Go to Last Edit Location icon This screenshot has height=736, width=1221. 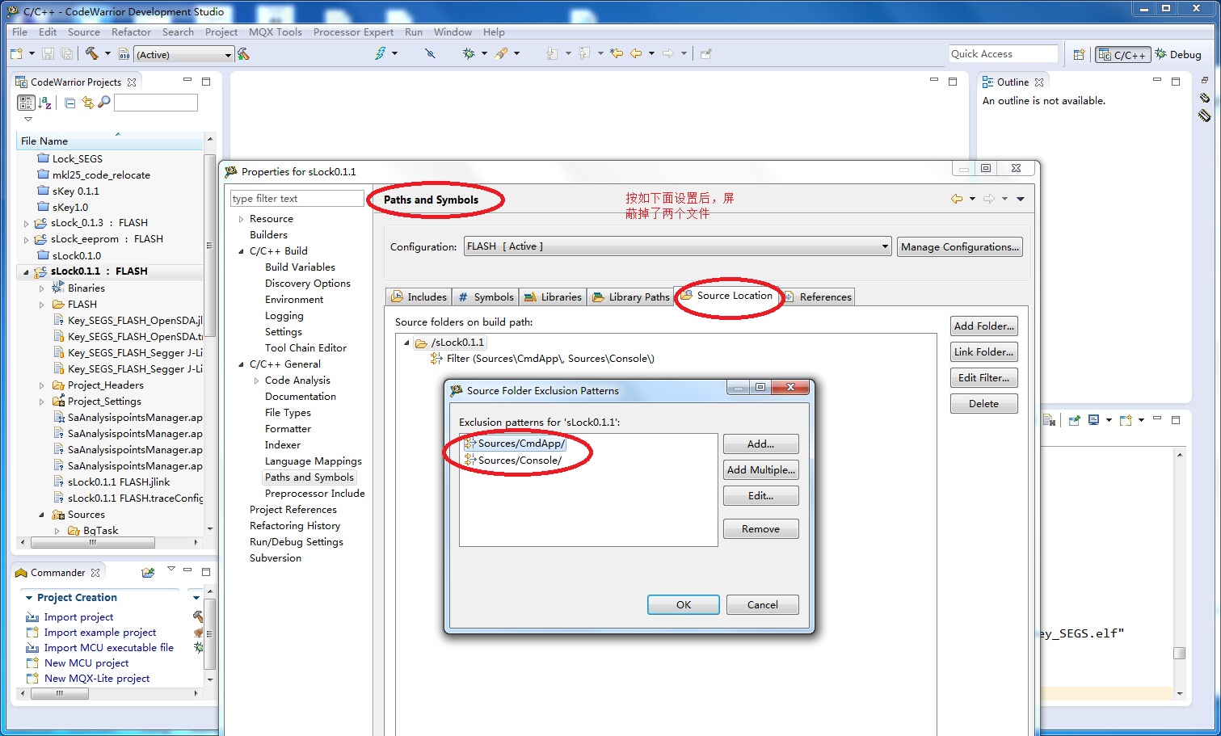(617, 53)
